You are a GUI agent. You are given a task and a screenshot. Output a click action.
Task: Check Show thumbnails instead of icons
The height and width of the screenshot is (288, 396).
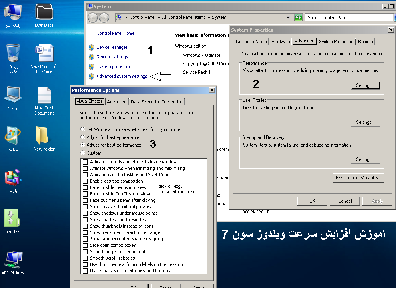[x=85, y=226]
